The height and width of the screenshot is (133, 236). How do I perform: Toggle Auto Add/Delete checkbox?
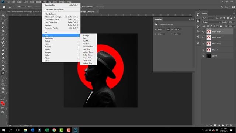coord(81,7)
